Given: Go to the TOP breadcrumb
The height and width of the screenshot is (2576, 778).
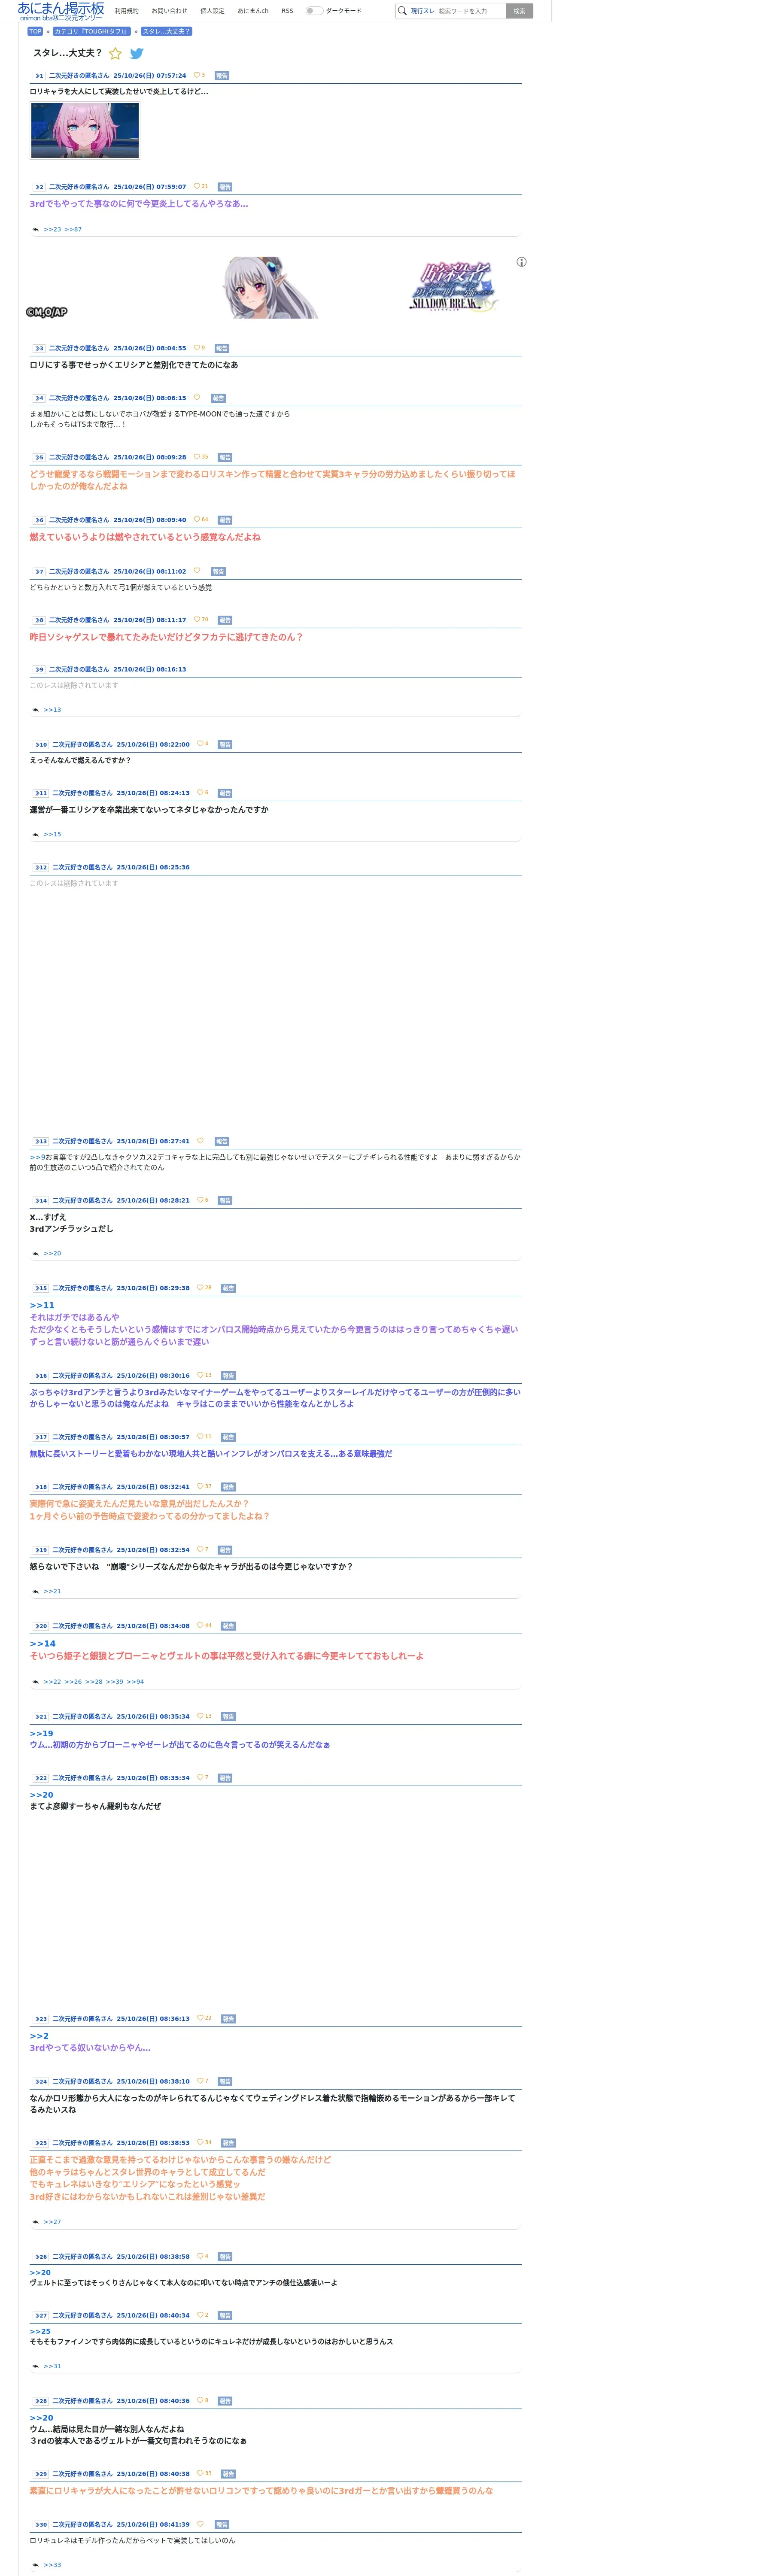Looking at the screenshot, I should pos(35,31).
